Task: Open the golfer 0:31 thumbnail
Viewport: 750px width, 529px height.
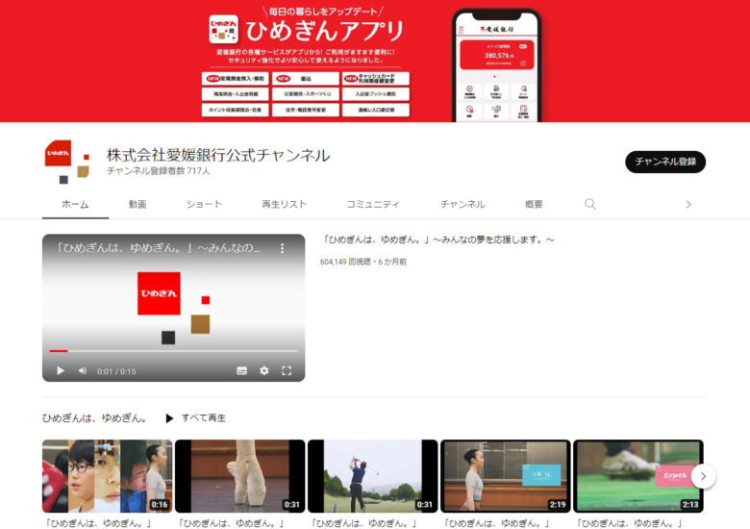Action: [373, 476]
